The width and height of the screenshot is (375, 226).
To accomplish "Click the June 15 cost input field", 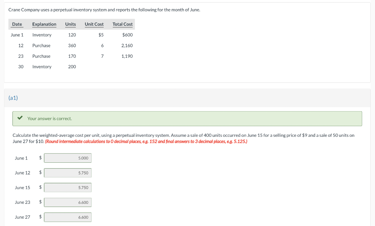I will 68,188.
